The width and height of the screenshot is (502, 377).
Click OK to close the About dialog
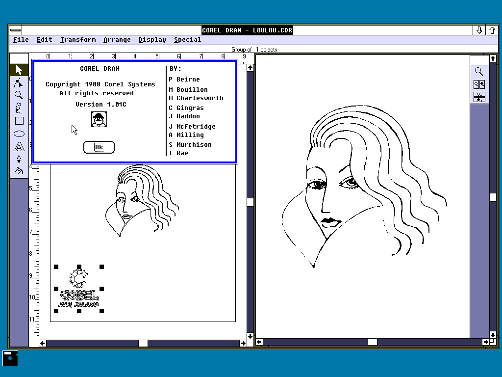click(99, 147)
